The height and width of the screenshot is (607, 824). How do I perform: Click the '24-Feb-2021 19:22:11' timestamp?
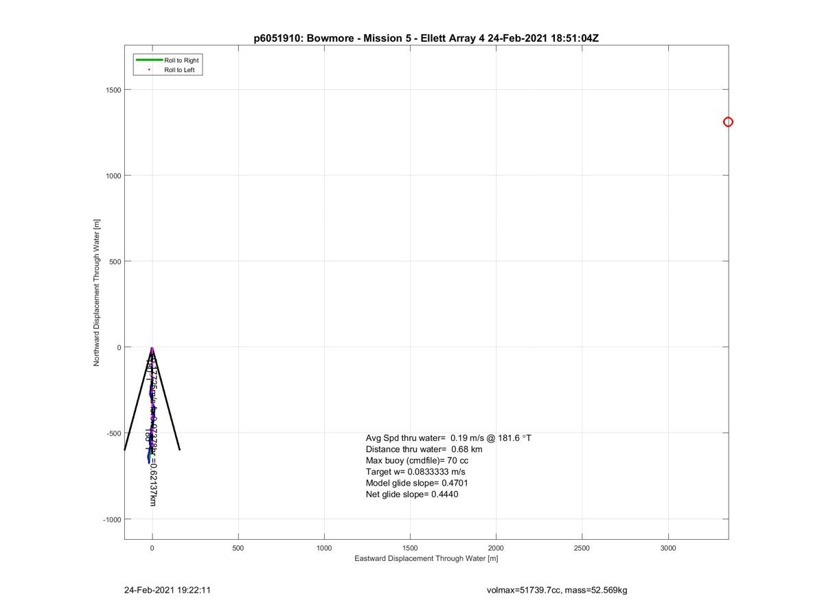[x=168, y=590]
